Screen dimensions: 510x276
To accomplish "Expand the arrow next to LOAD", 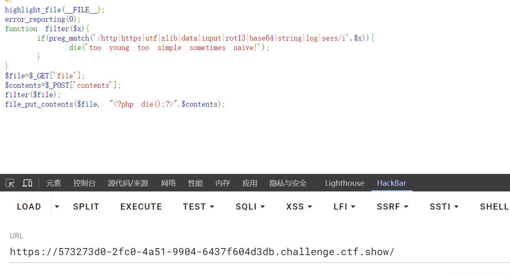I will tap(57, 206).
